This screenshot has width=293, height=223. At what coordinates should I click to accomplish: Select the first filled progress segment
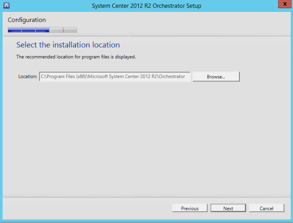15,30
